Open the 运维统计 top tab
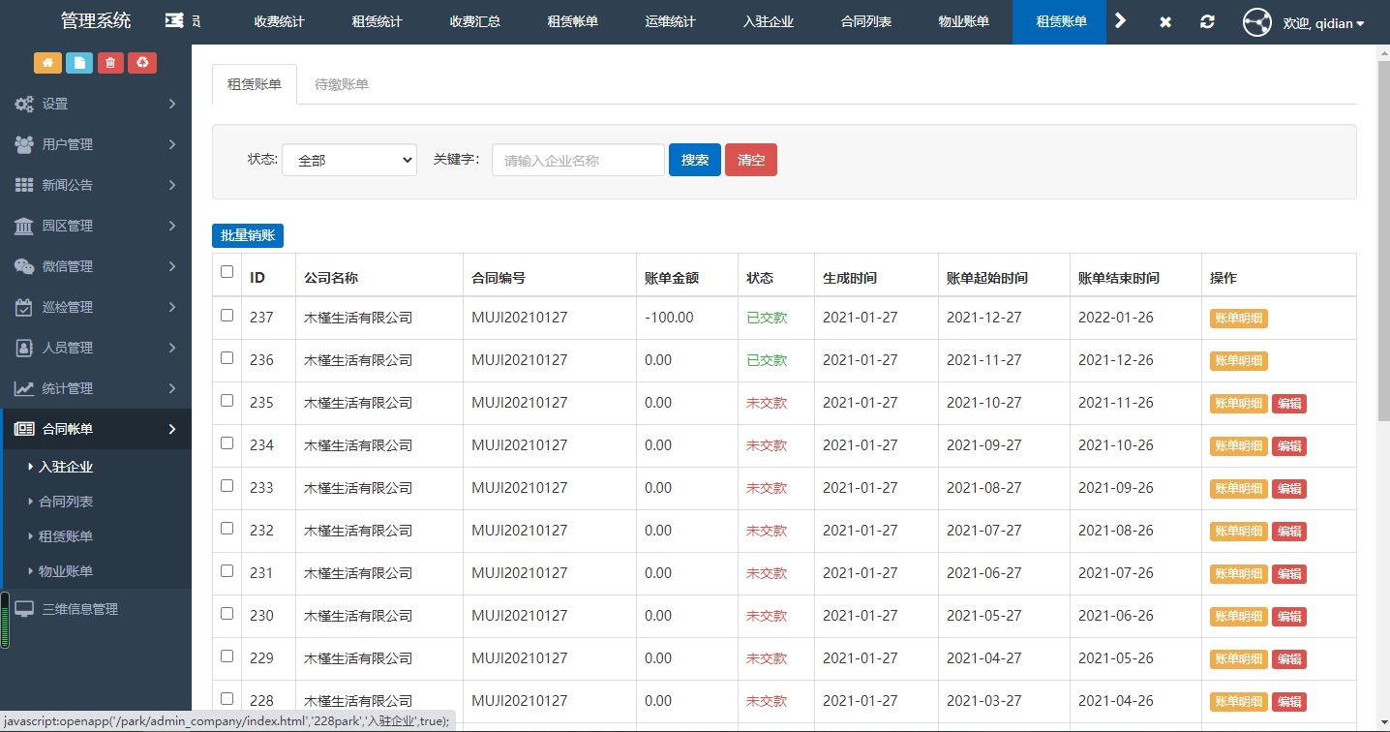Image resolution: width=1390 pixels, height=732 pixels. coord(670,21)
